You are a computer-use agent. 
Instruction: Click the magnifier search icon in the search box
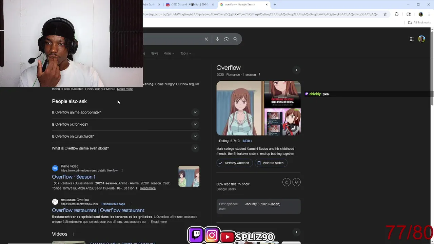pos(235,39)
